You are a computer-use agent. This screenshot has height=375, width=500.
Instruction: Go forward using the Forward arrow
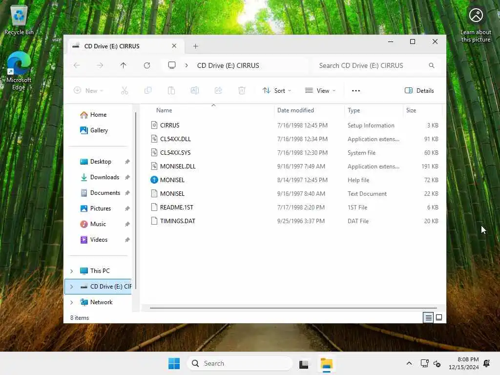tap(100, 65)
